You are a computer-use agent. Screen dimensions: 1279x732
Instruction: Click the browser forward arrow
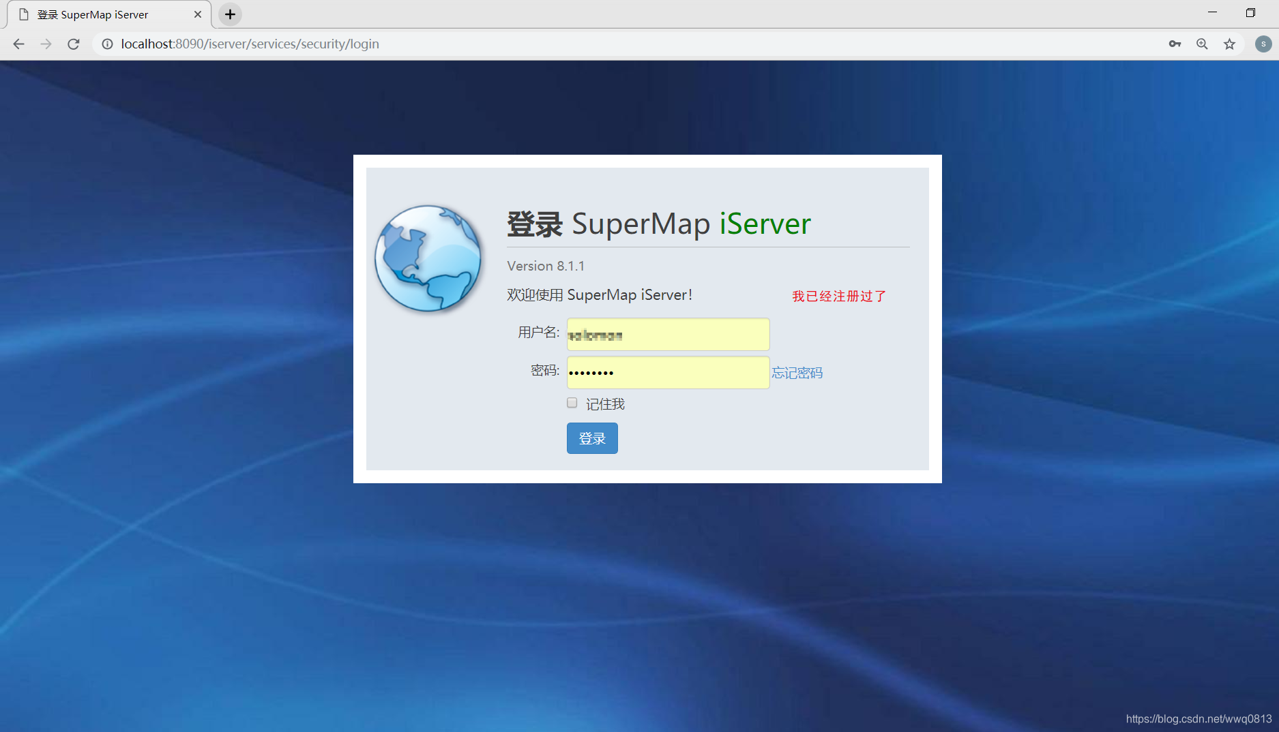[46, 44]
